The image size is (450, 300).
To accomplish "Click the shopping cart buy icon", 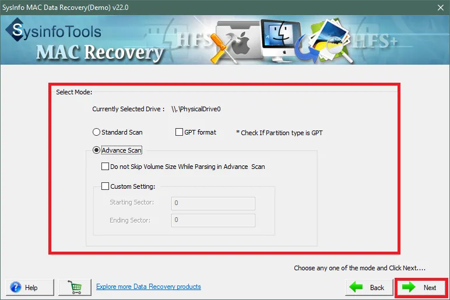I will tap(75, 287).
